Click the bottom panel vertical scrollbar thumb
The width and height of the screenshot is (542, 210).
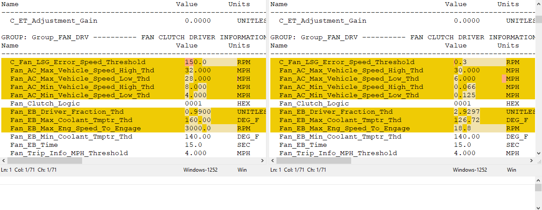pyautogui.click(x=539, y=187)
